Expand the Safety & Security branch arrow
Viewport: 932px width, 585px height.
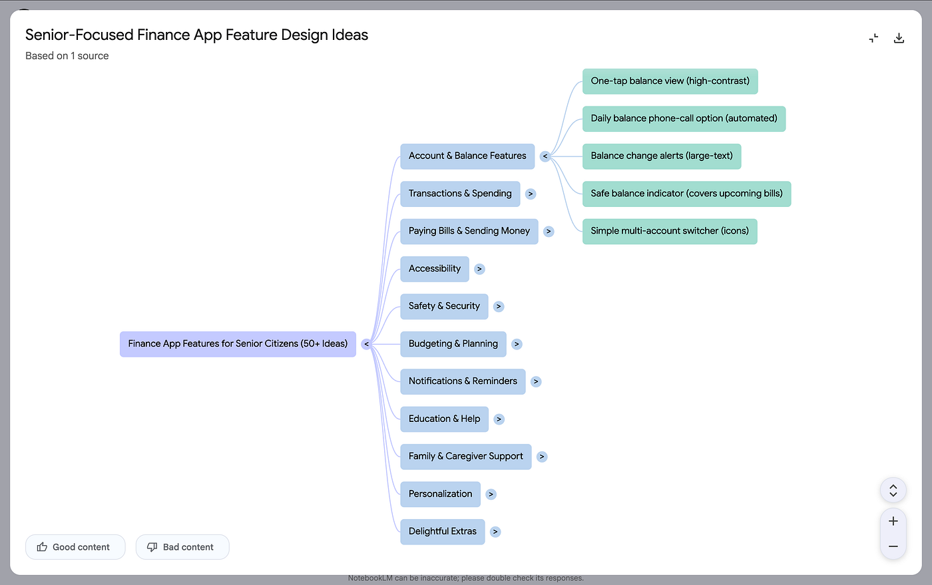pyautogui.click(x=499, y=307)
